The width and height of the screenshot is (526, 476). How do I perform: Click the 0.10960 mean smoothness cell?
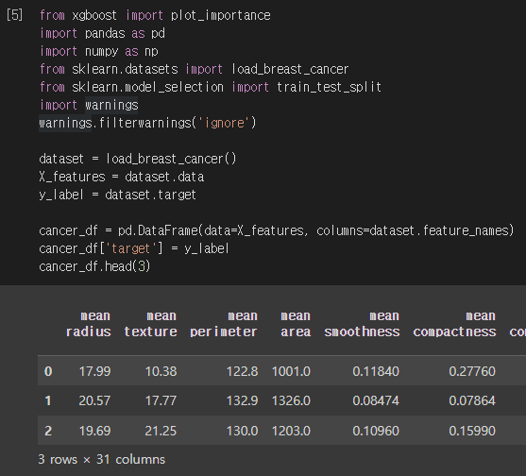(376, 431)
